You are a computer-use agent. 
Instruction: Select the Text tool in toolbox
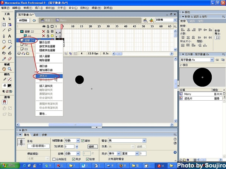point(10,36)
